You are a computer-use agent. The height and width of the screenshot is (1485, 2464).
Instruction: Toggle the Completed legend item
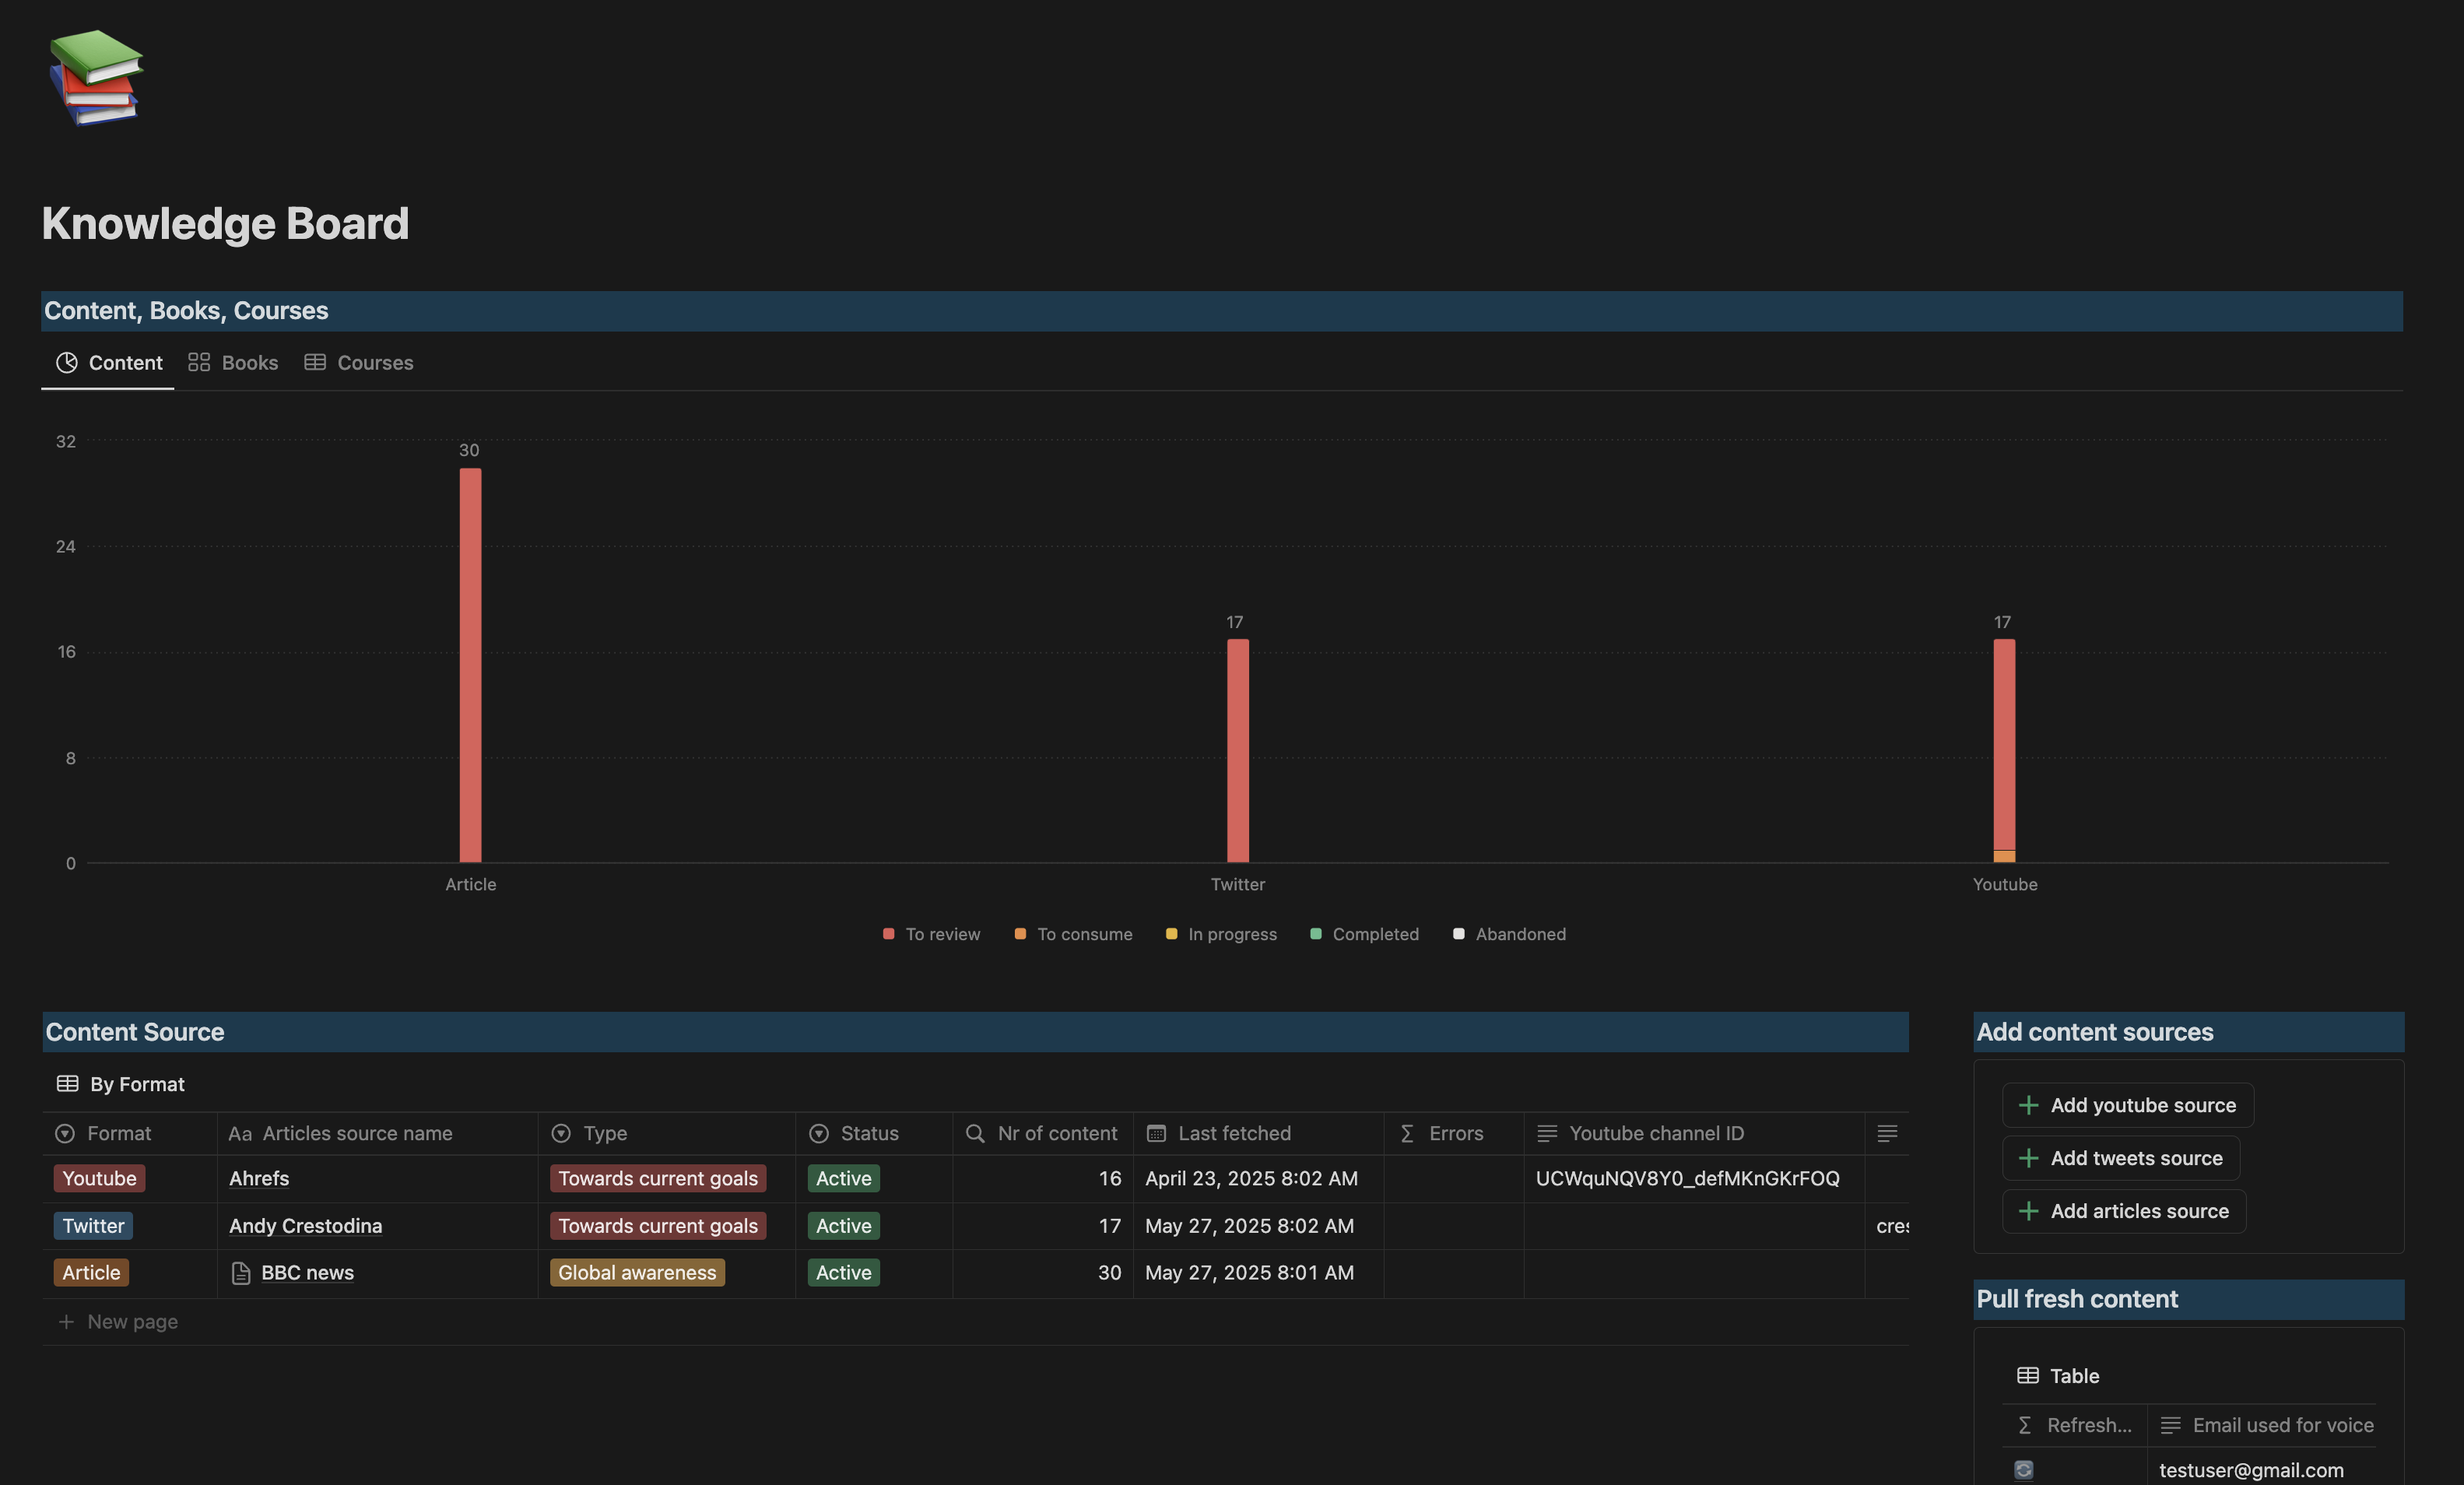1364,934
